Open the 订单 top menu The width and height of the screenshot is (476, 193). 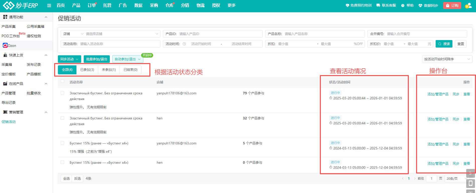tap(91, 6)
